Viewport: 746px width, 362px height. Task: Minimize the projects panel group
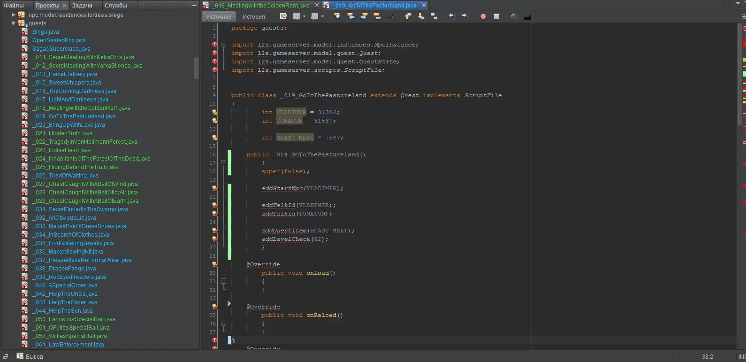click(194, 5)
